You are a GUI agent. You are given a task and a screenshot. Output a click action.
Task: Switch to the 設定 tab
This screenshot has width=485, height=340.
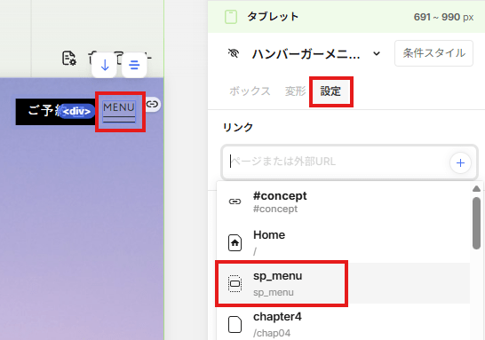click(330, 91)
